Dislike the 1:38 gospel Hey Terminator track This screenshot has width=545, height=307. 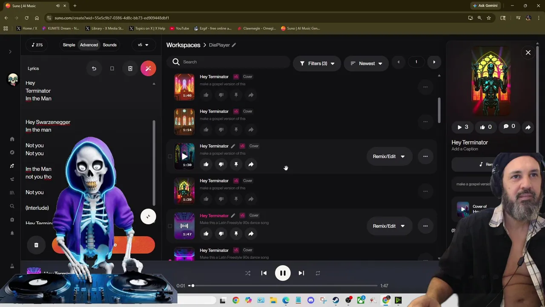(221, 164)
